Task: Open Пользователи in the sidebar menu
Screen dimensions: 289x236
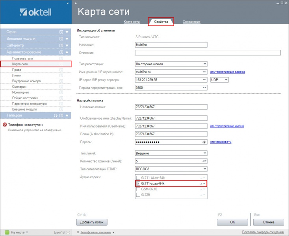Action: point(22,59)
